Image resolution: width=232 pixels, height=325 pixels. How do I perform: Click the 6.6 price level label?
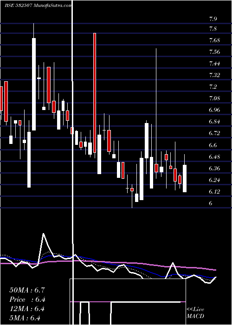(x=213, y=145)
